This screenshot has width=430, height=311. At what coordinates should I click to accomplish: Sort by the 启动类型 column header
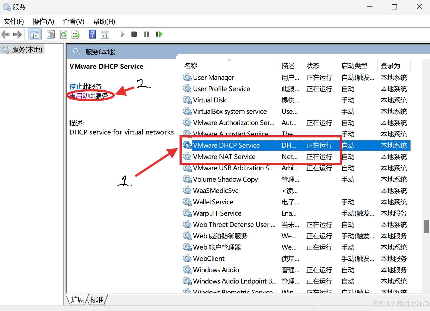tap(357, 66)
